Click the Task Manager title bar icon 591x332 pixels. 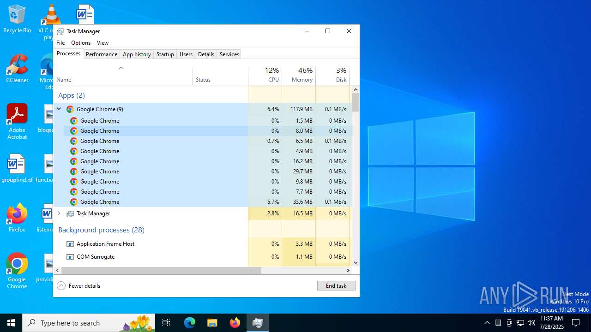click(60, 31)
